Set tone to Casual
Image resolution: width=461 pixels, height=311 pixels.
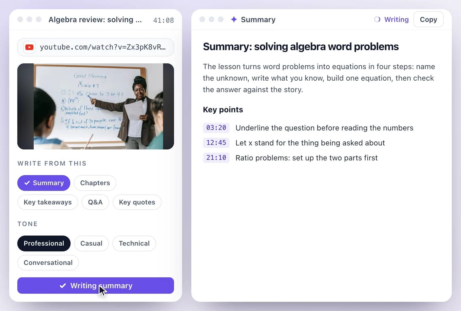tap(91, 243)
